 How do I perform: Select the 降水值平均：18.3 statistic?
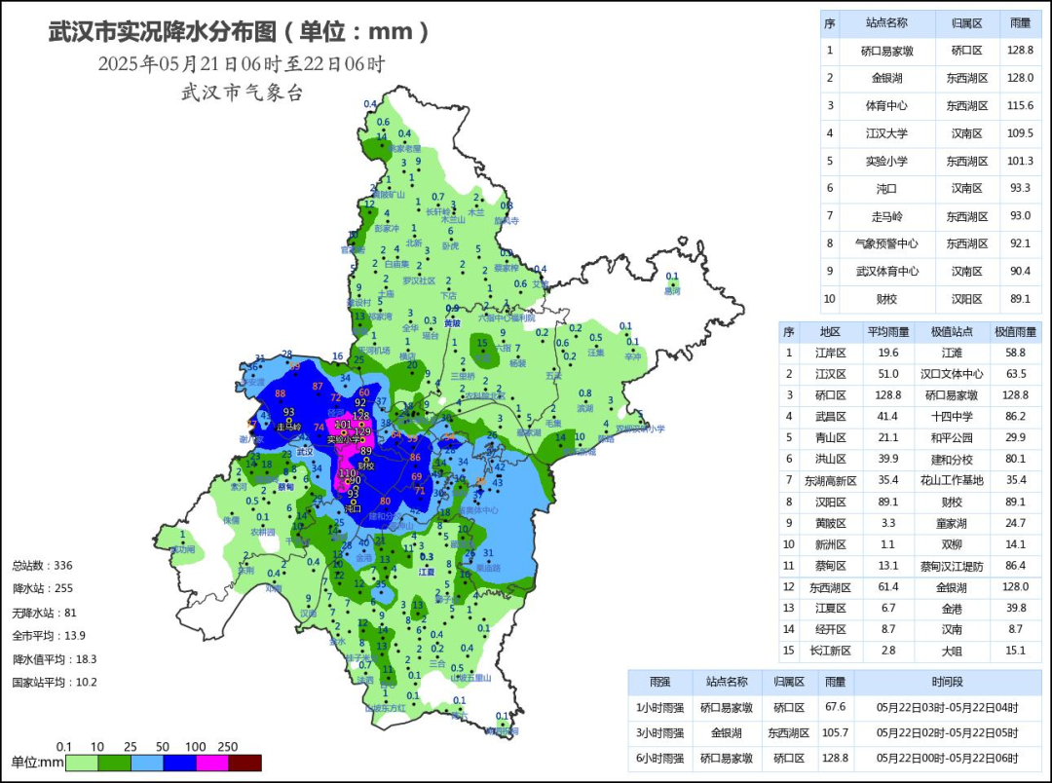55,659
